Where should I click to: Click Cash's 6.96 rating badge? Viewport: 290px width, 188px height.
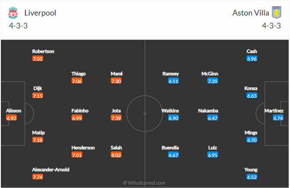click(x=252, y=59)
